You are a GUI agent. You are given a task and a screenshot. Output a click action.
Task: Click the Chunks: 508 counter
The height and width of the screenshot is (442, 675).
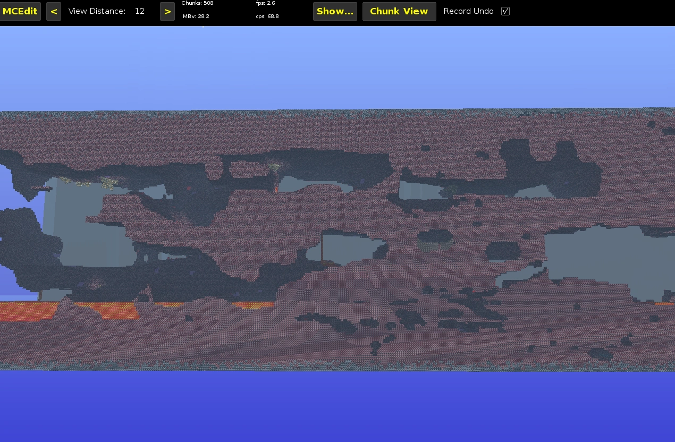198,3
